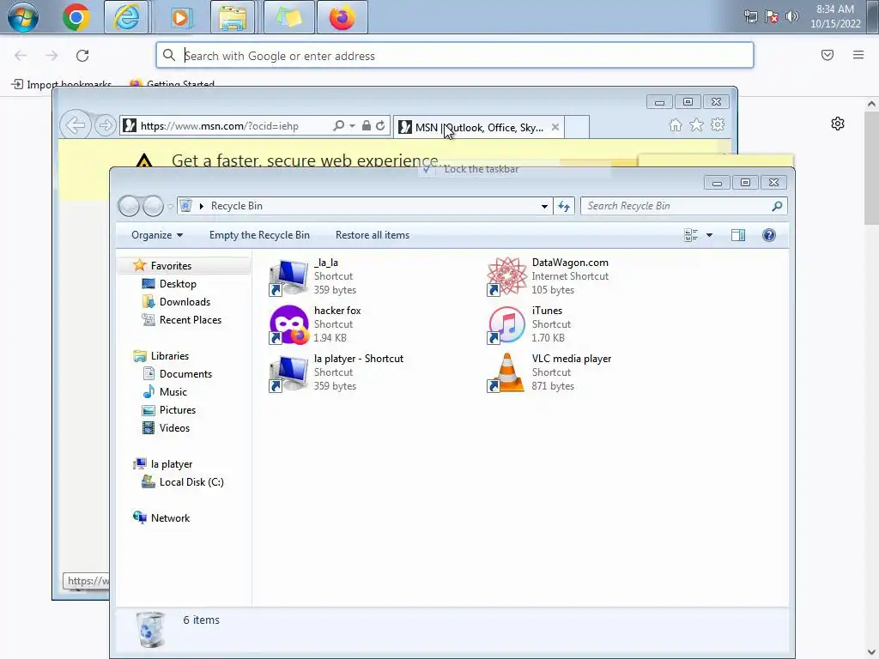This screenshot has width=879, height=659.
Task: Open Videos library
Action: coord(174,427)
